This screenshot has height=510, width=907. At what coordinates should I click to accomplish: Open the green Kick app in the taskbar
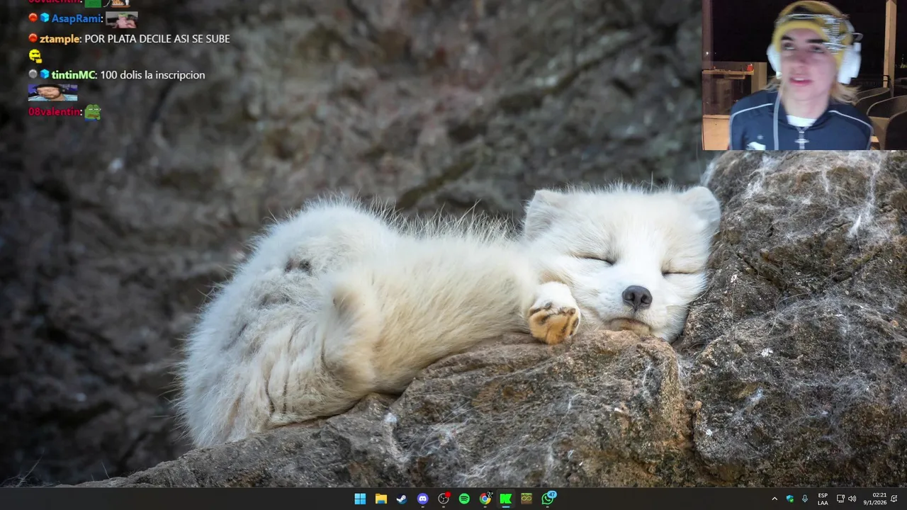(x=506, y=499)
